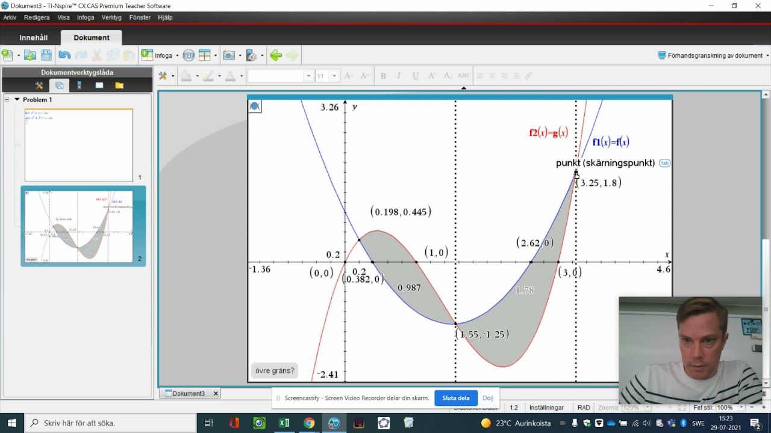771x433 pixels.
Task: Open the new document dropdown arrow
Action: tap(18, 55)
